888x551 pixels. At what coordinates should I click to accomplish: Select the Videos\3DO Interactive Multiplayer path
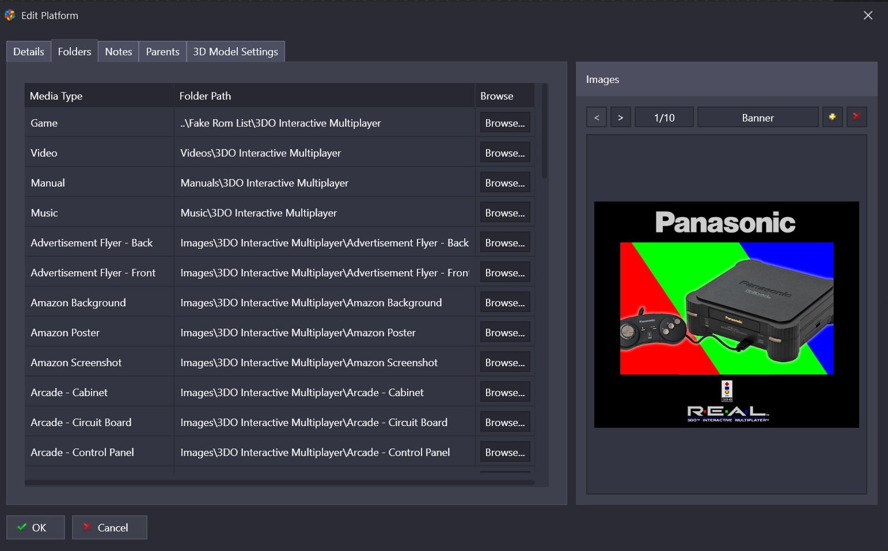click(x=325, y=153)
